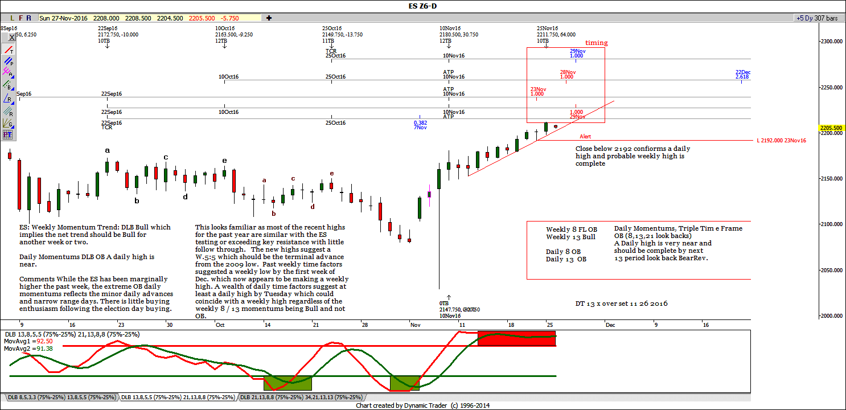The width and height of the screenshot is (846, 410).
Task: Select the blue 29Nov 1.000 marker
Action: (x=577, y=53)
